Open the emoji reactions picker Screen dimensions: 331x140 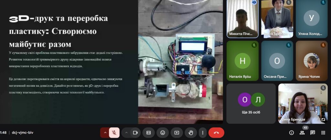coord(163,132)
